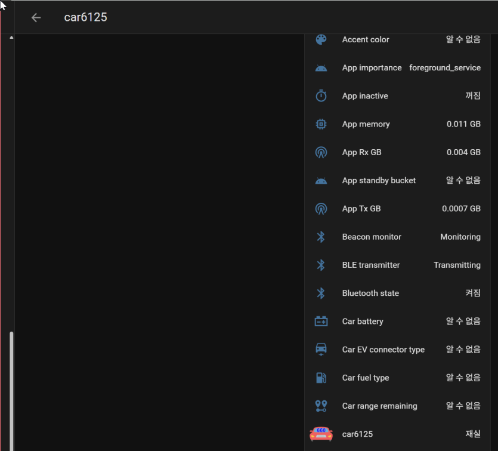The height and width of the screenshot is (451, 498).
Task: Click the Bluetooth state icon
Action: 321,294
